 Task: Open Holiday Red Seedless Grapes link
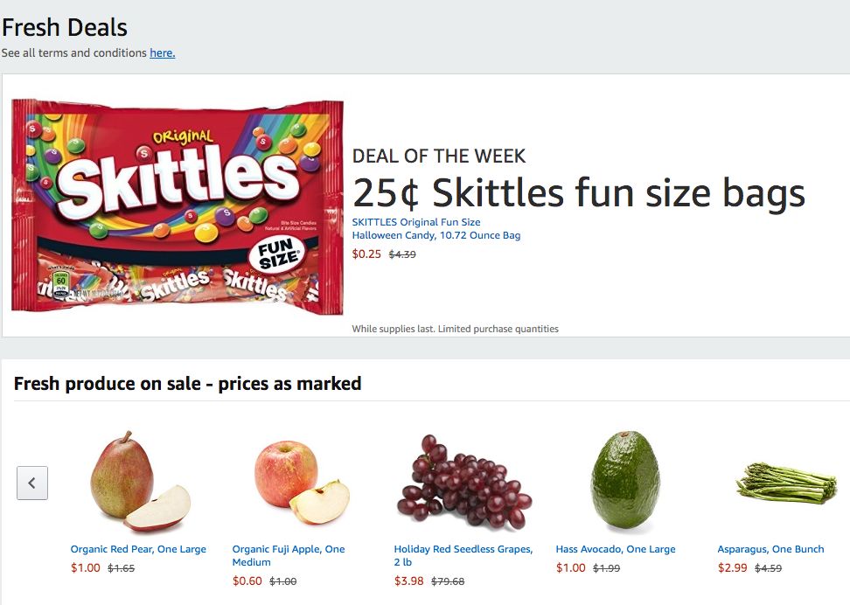pos(463,550)
